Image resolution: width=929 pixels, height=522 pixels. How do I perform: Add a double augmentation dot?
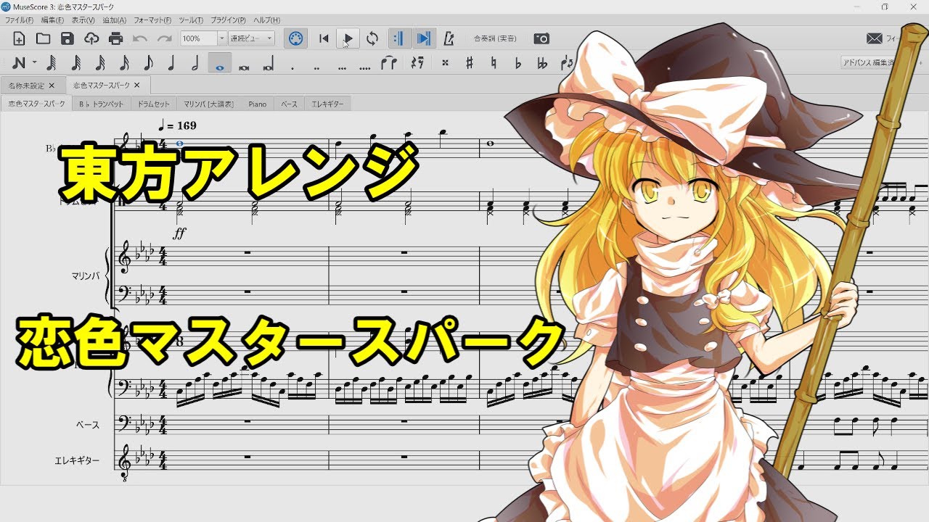pyautogui.click(x=316, y=67)
